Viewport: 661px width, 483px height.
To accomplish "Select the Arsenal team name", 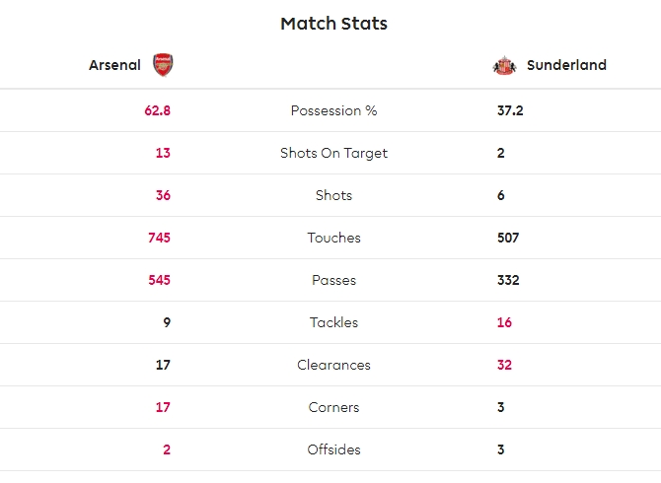I will pos(115,66).
